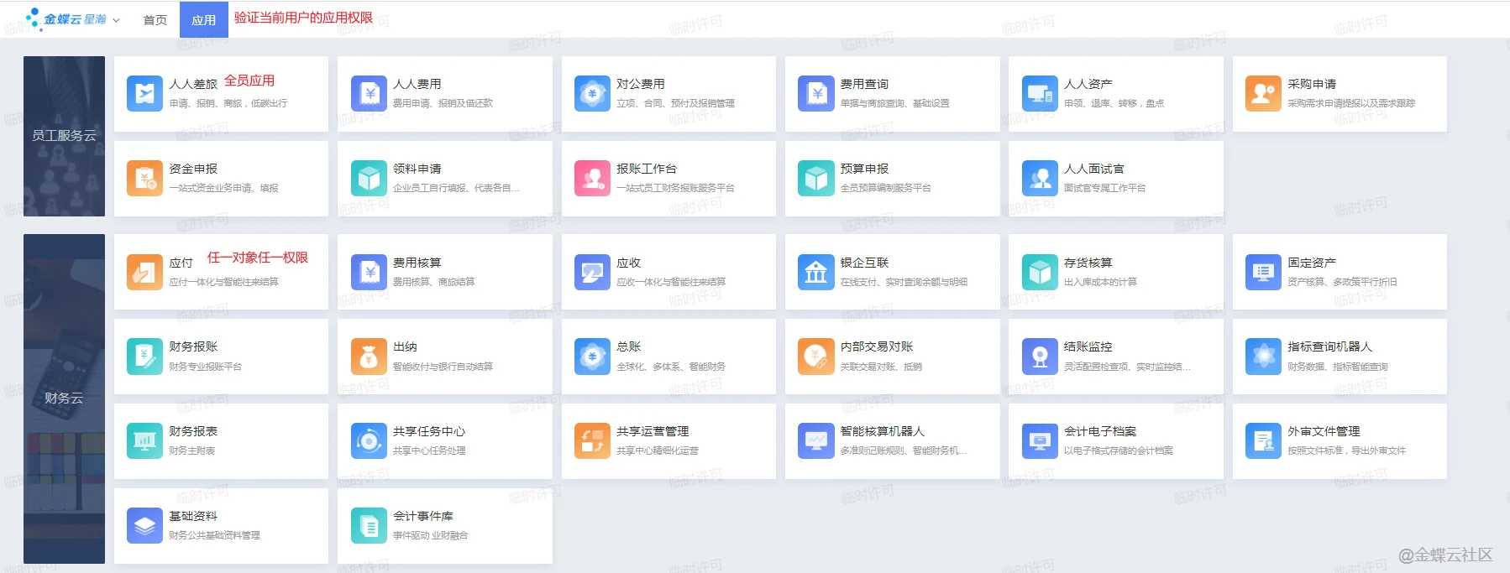
Task: Click the 总账 title text
Action: click(x=628, y=346)
